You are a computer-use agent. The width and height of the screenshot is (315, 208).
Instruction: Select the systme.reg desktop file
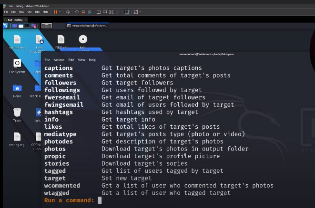pyautogui.click(x=17, y=42)
